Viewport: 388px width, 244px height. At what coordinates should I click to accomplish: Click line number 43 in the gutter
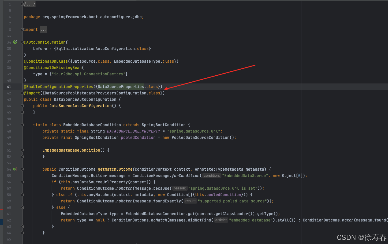[x=9, y=99]
